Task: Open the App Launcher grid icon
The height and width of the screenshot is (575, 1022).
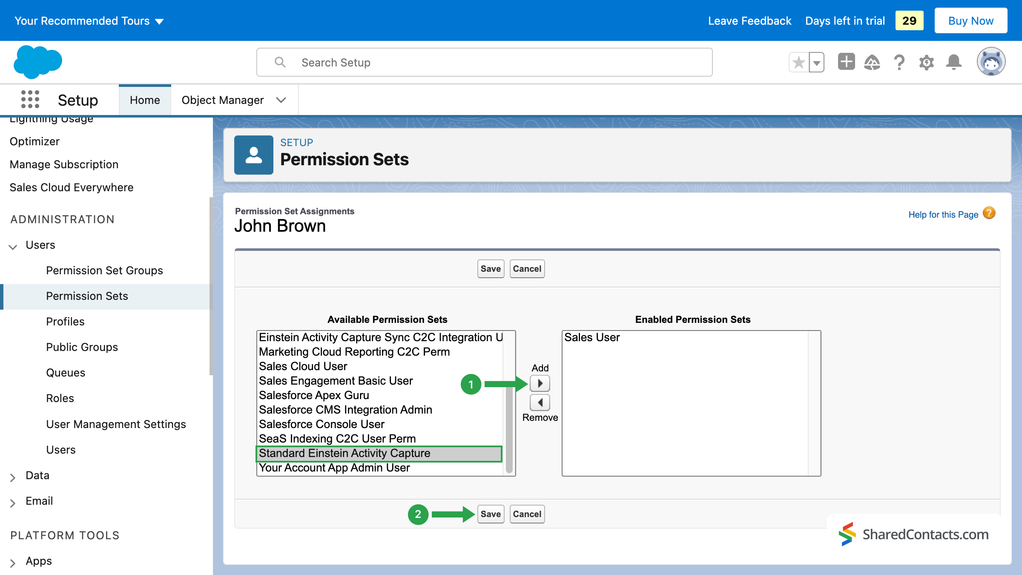Action: click(x=30, y=100)
